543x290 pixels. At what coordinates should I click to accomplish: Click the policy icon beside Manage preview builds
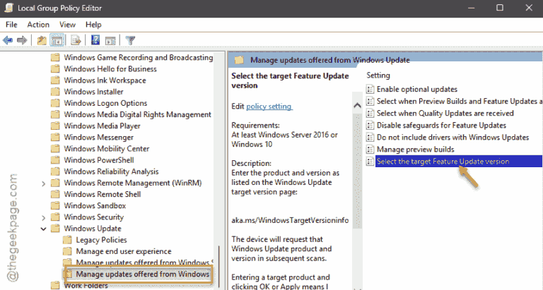click(370, 150)
